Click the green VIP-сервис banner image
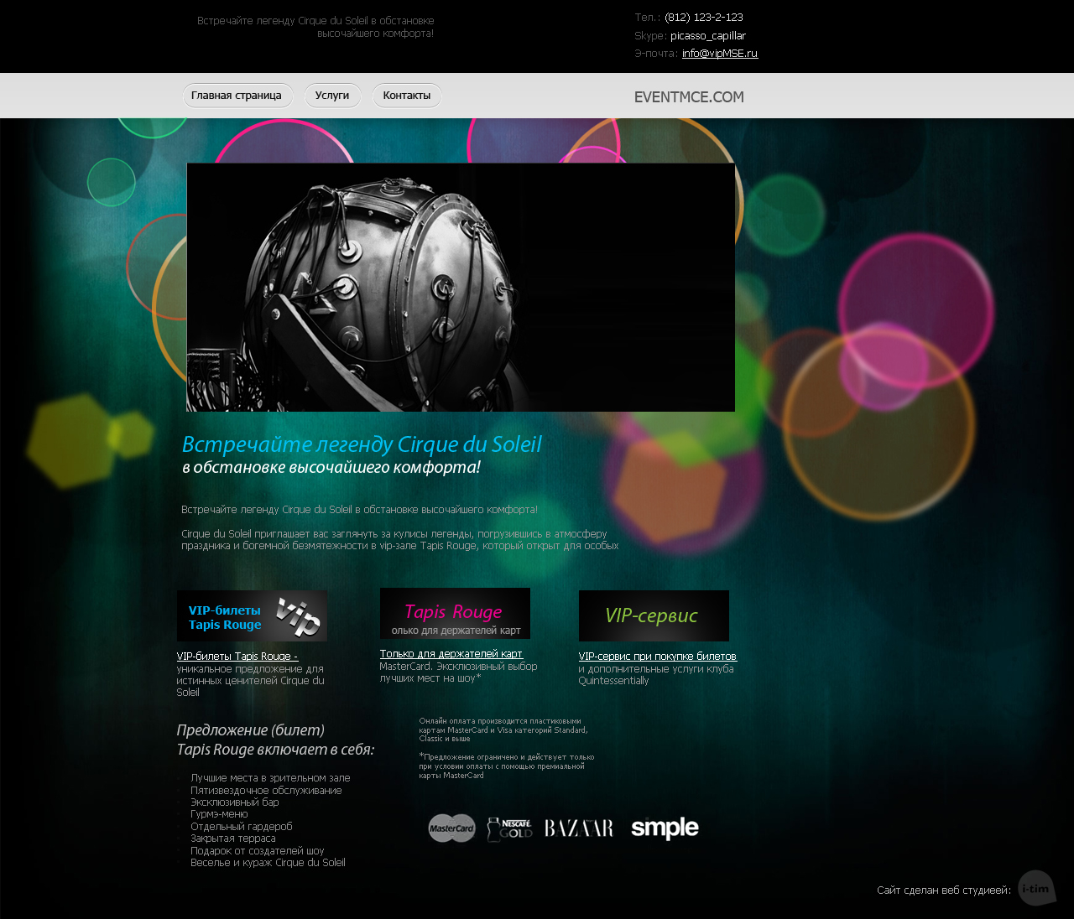Image resolution: width=1074 pixels, height=919 pixels. point(654,616)
